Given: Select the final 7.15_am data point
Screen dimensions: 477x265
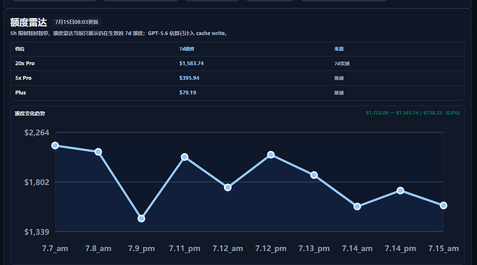Looking at the screenshot, I should [444, 206].
